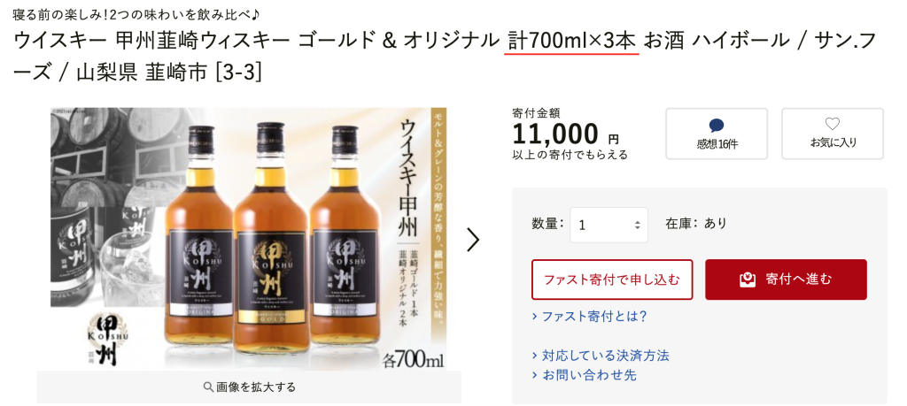Open ファスト寄付とは? link
This screenshot has width=907, height=406.
coord(594,317)
